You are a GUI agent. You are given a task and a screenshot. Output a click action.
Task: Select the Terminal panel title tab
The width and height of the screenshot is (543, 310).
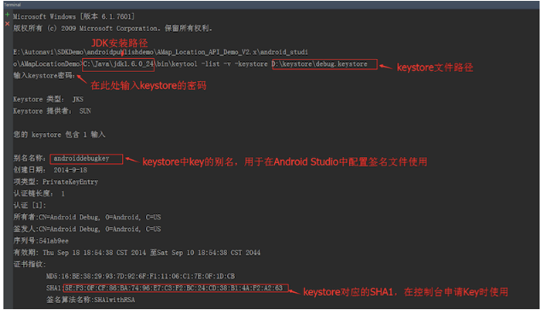tap(13, 5)
